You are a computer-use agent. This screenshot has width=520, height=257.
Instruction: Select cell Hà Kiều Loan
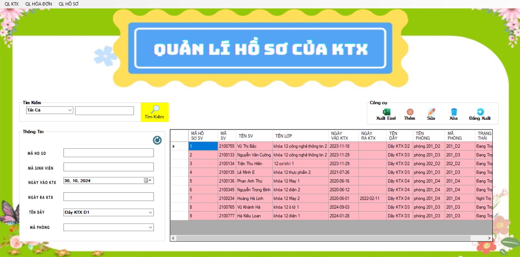click(x=254, y=216)
